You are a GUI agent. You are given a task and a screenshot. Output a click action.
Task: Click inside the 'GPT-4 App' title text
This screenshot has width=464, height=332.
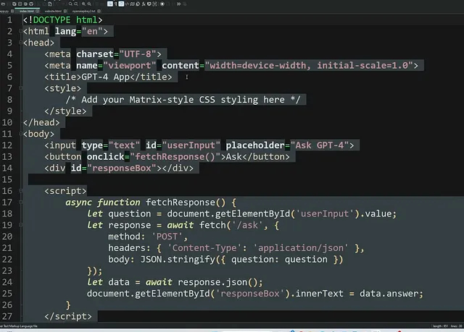click(105, 77)
